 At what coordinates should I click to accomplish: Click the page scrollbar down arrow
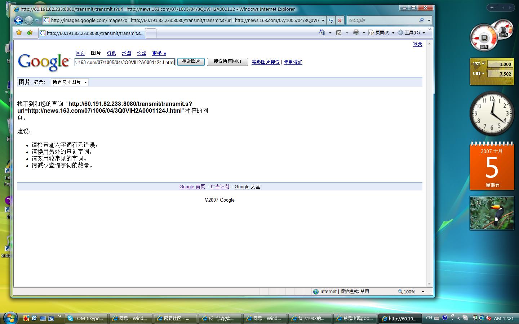pyautogui.click(x=429, y=284)
